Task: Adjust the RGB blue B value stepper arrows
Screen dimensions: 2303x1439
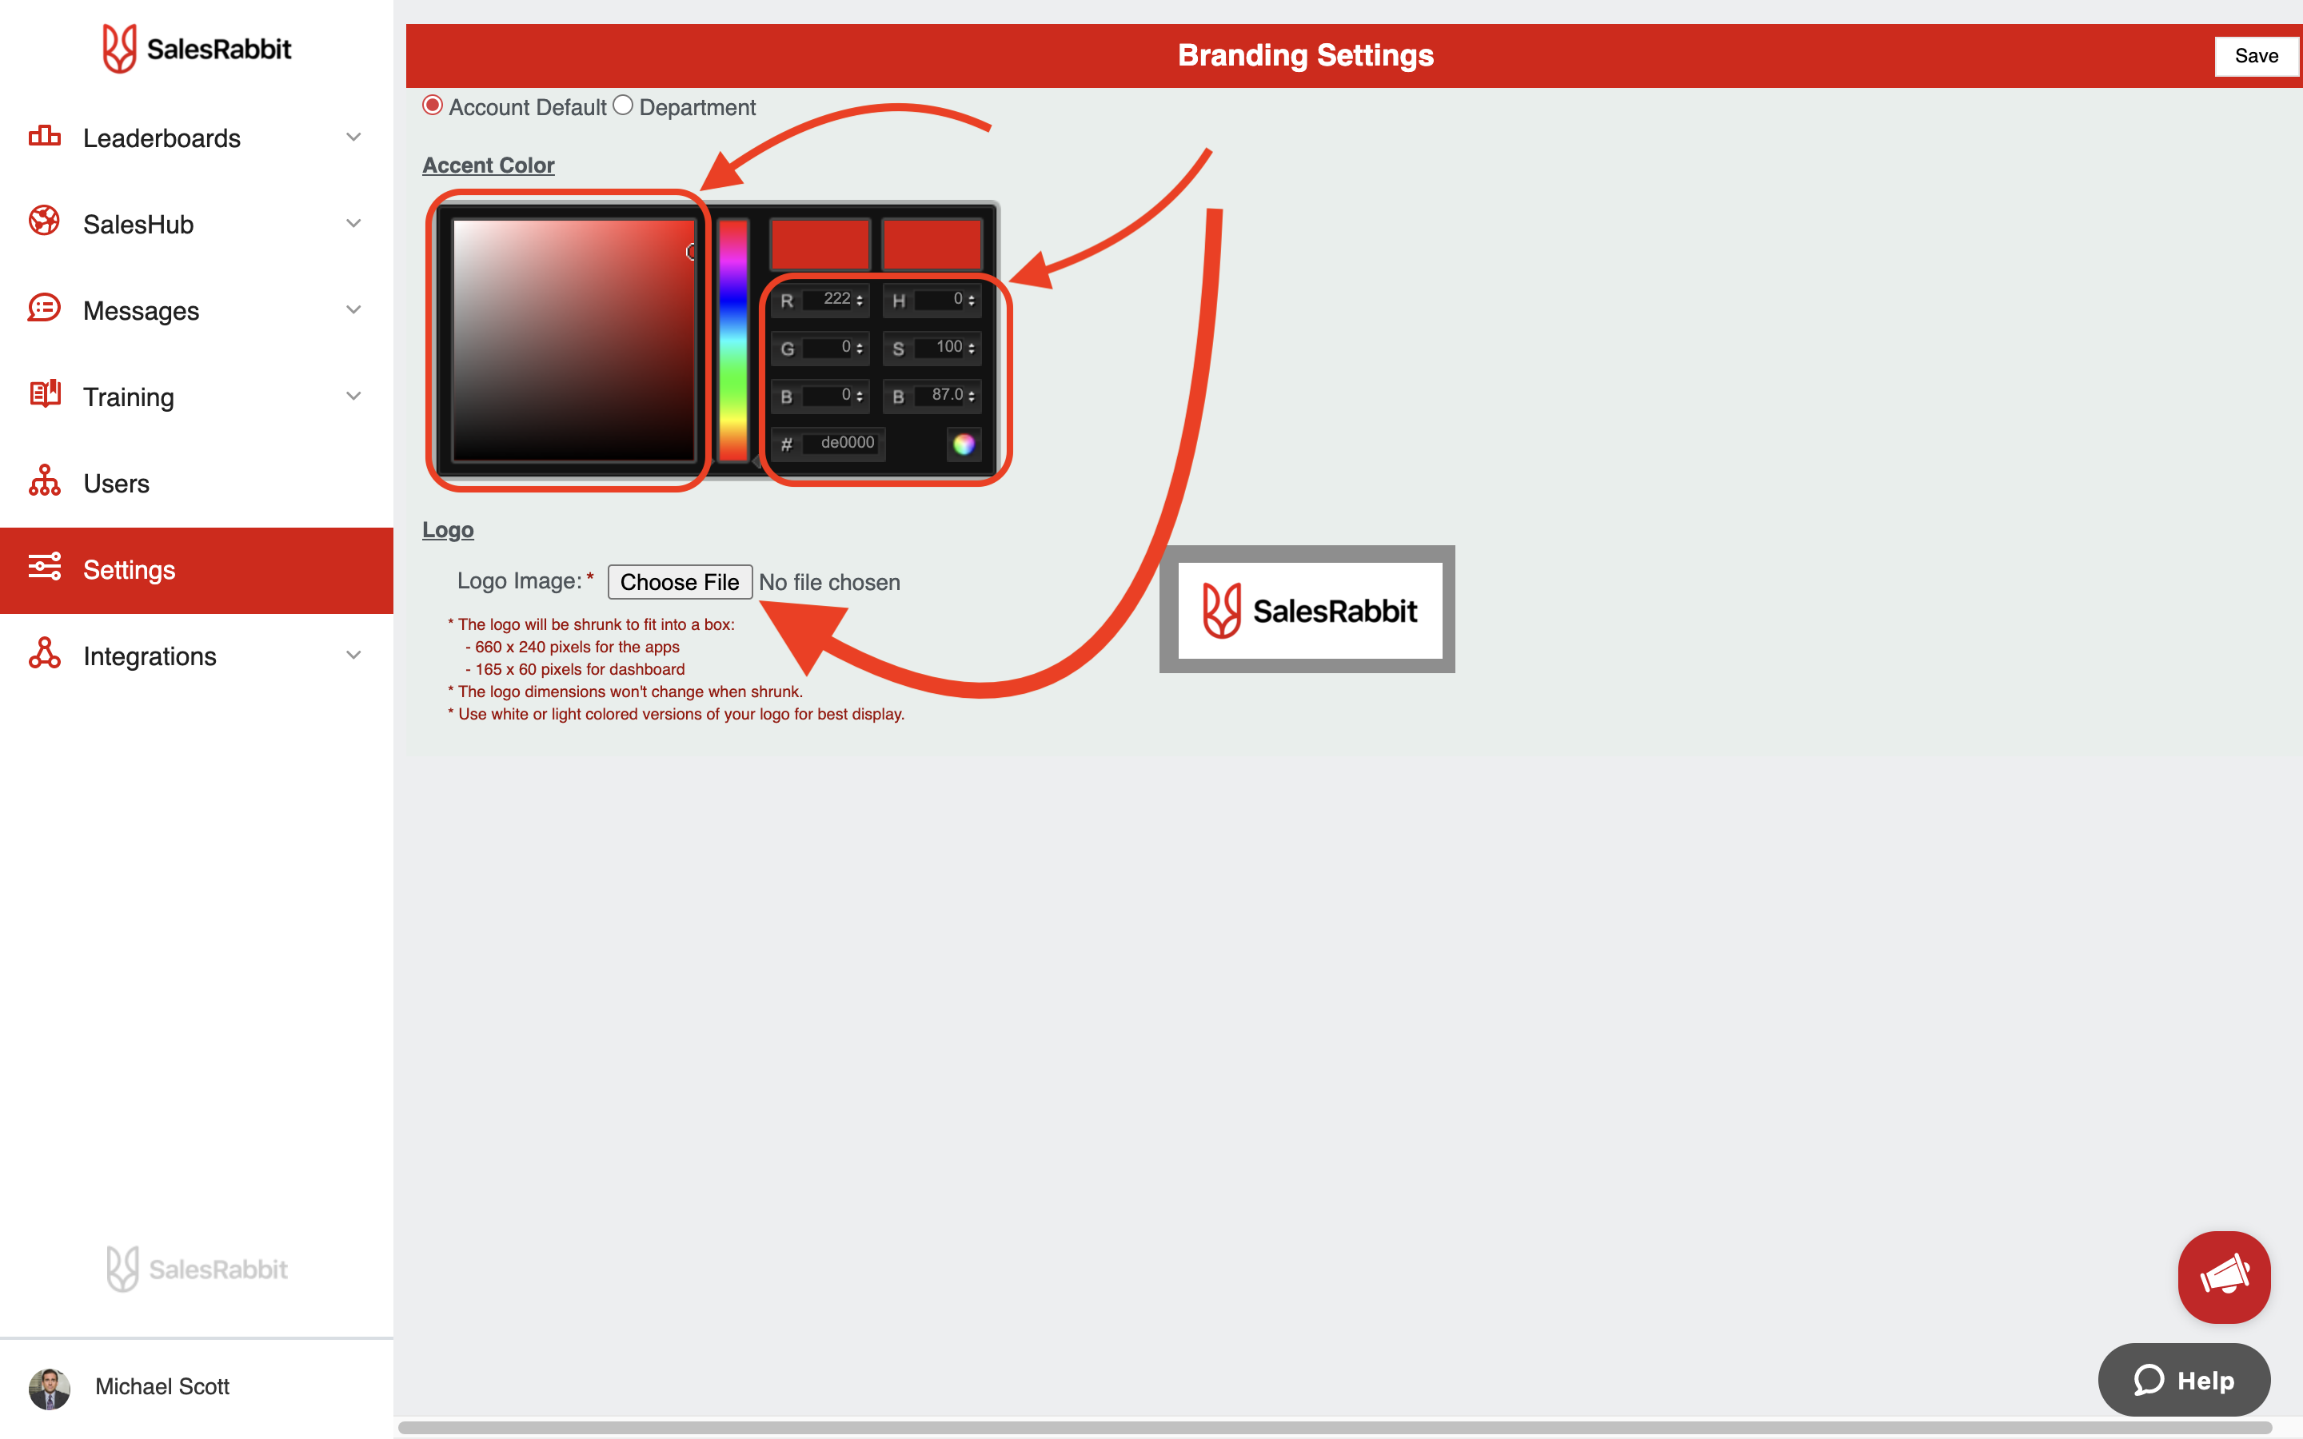Action: click(x=860, y=396)
